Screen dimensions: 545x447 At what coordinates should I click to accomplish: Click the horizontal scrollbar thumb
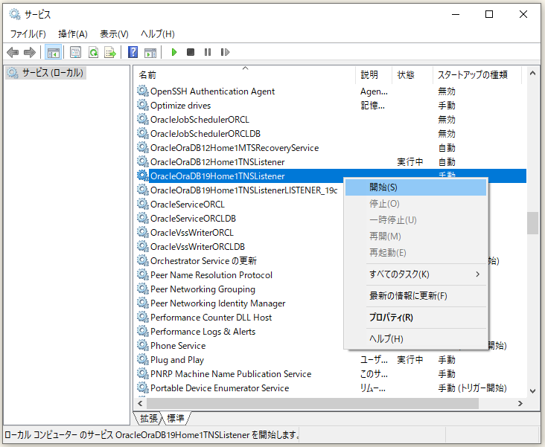point(313,404)
